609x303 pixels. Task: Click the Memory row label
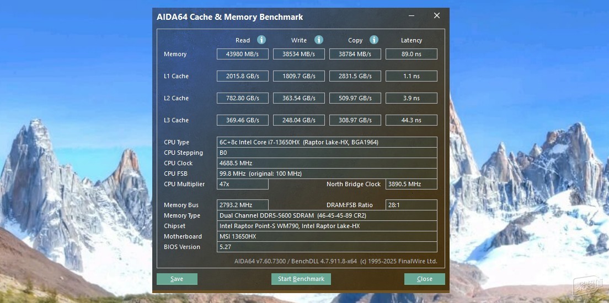tap(175, 54)
